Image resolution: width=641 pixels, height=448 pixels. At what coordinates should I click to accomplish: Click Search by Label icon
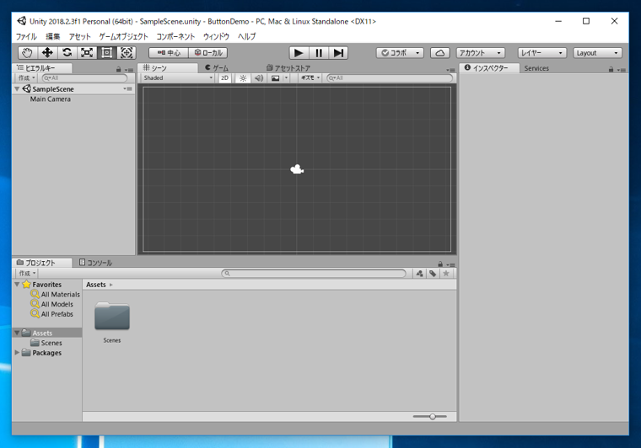[x=433, y=274]
